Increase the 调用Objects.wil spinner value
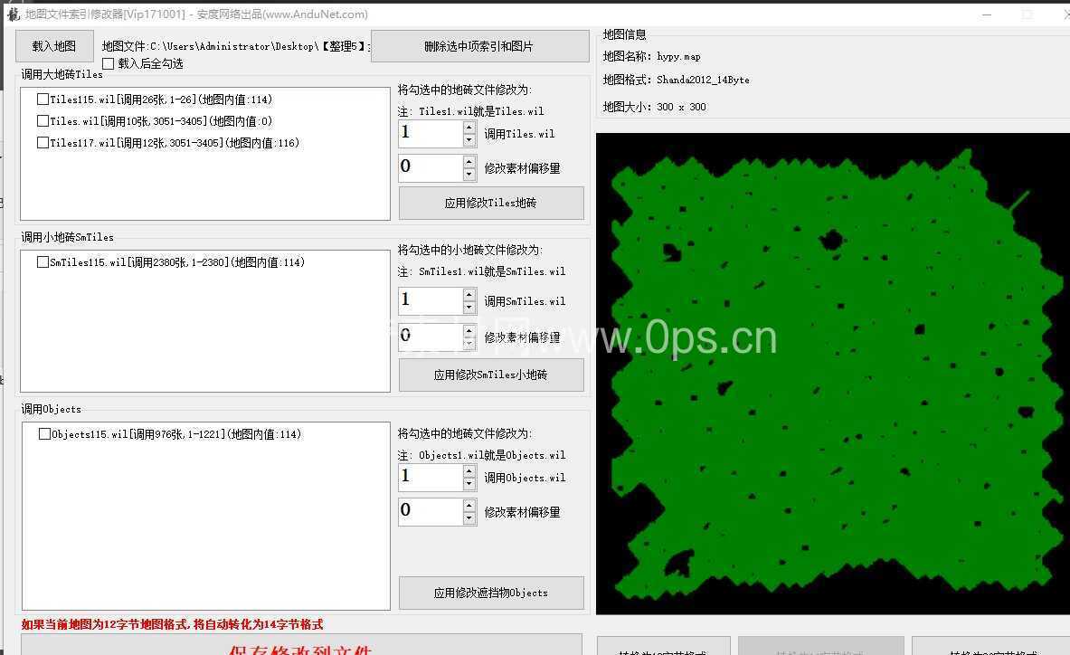Viewport: 1070px width, 655px height. pos(469,470)
